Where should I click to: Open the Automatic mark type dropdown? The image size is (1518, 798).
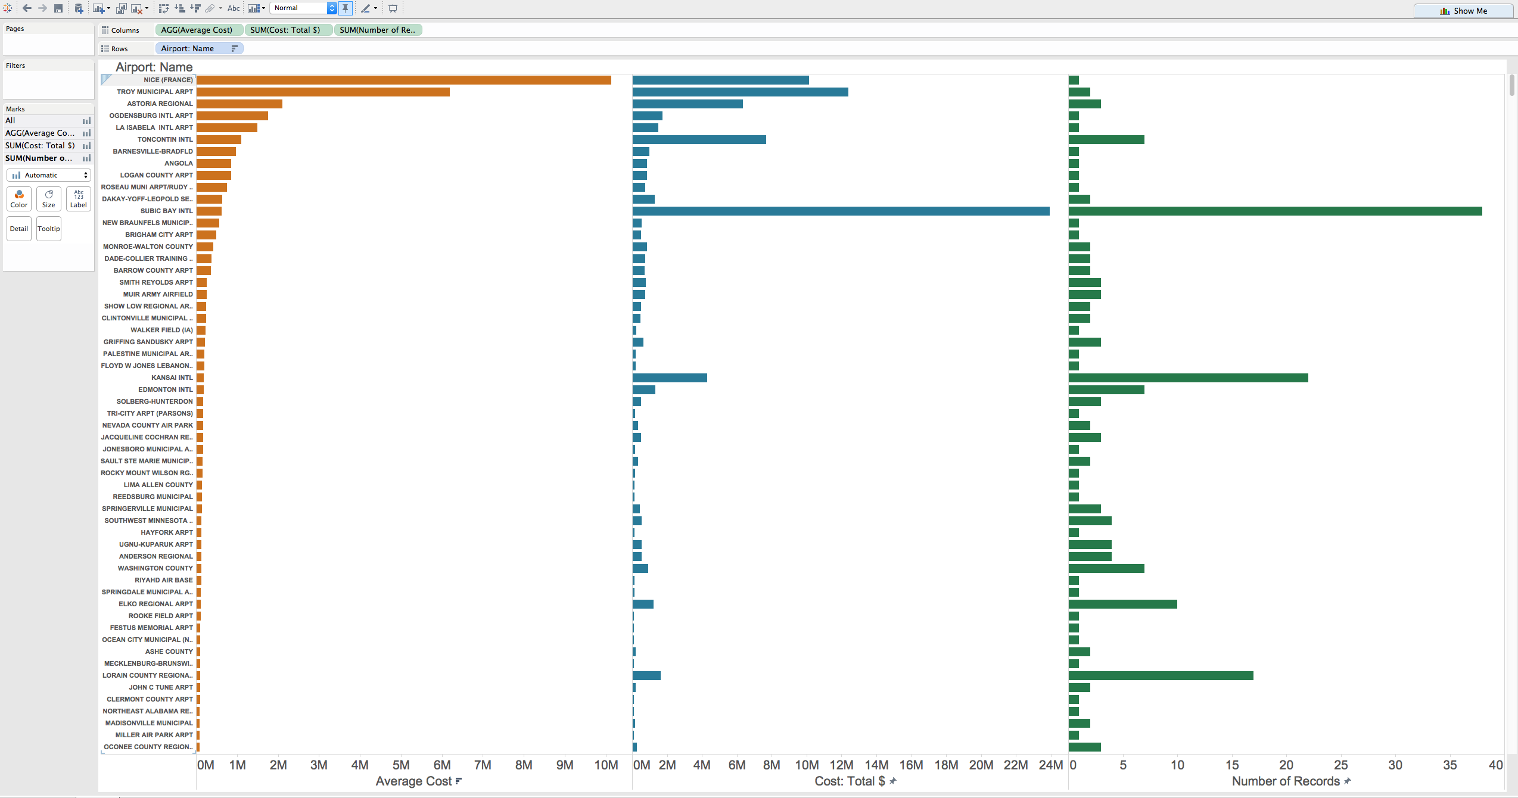click(x=48, y=174)
